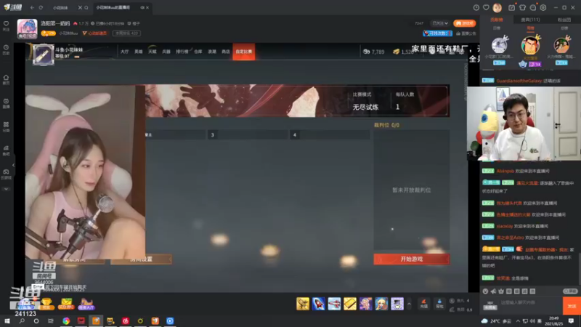Open Chrome from the Windows taskbar
This screenshot has height=327, width=581.
click(x=66, y=321)
